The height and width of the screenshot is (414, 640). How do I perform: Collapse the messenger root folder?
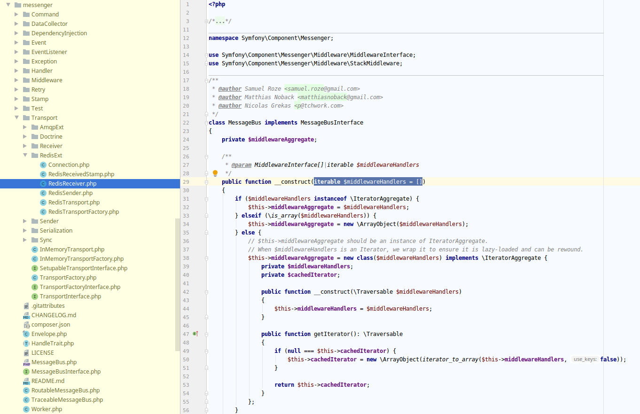(8, 5)
